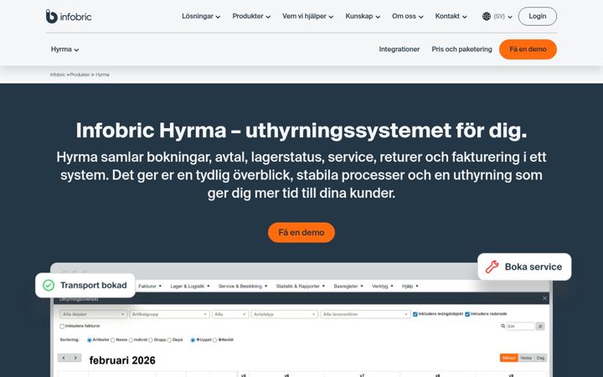
Task: Click the februari 2026 calendar heading
Action: pos(122,360)
